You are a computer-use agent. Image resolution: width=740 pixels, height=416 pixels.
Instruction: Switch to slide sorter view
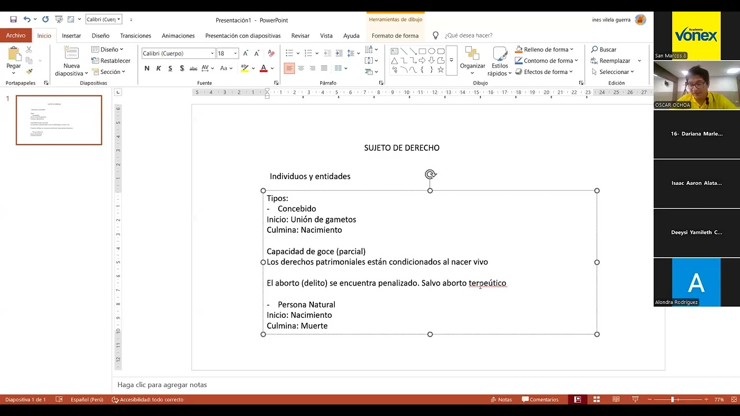pos(597,399)
